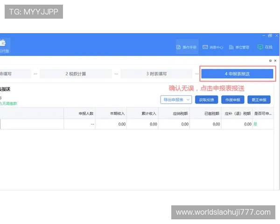Select step 4 申报表报送

point(237,74)
